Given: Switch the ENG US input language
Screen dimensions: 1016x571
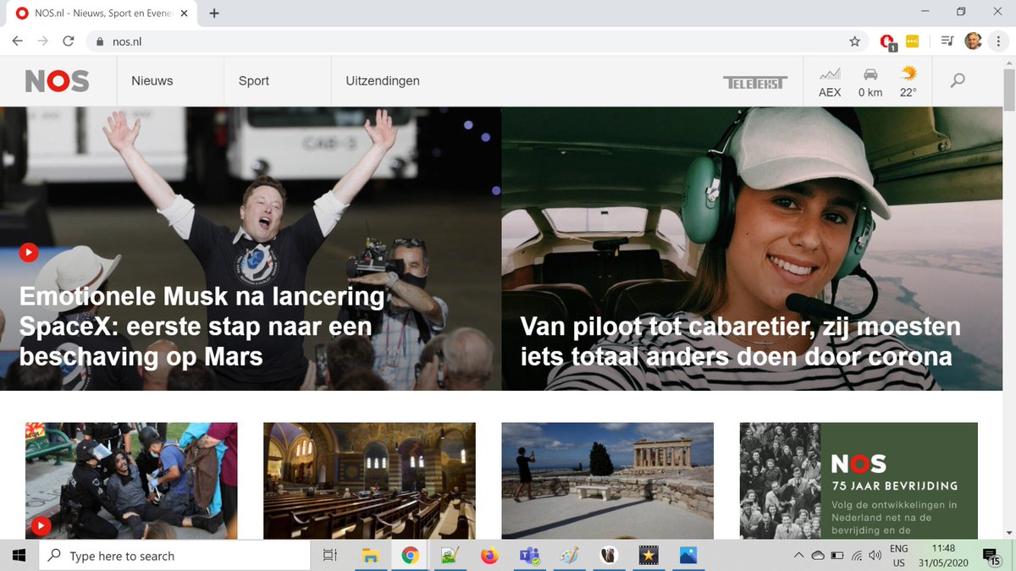Looking at the screenshot, I should click(899, 556).
